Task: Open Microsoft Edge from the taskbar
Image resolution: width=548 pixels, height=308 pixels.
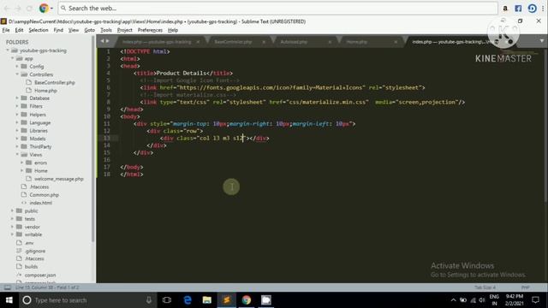Action: 188,300
